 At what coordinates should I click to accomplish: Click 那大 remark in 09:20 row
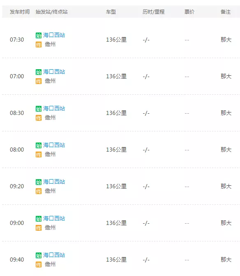click(x=226, y=186)
